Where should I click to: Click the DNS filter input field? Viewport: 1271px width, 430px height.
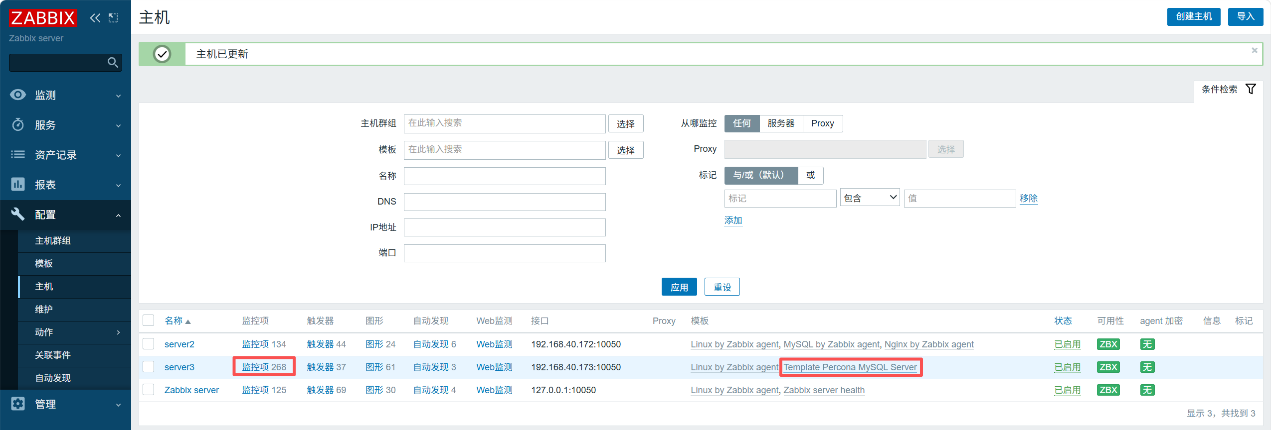pyautogui.click(x=505, y=202)
